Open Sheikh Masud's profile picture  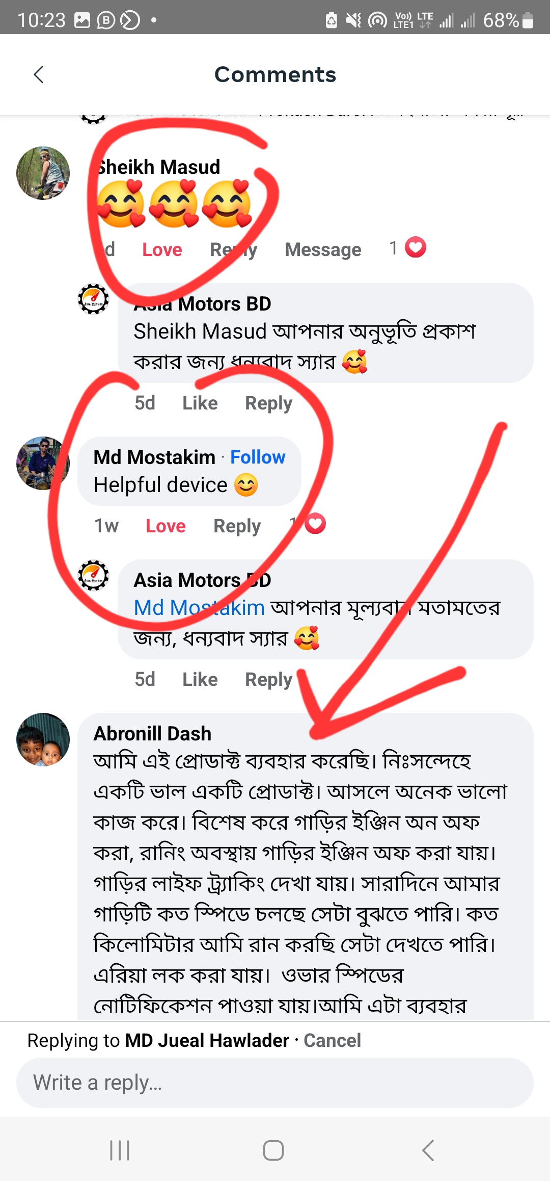(x=43, y=173)
